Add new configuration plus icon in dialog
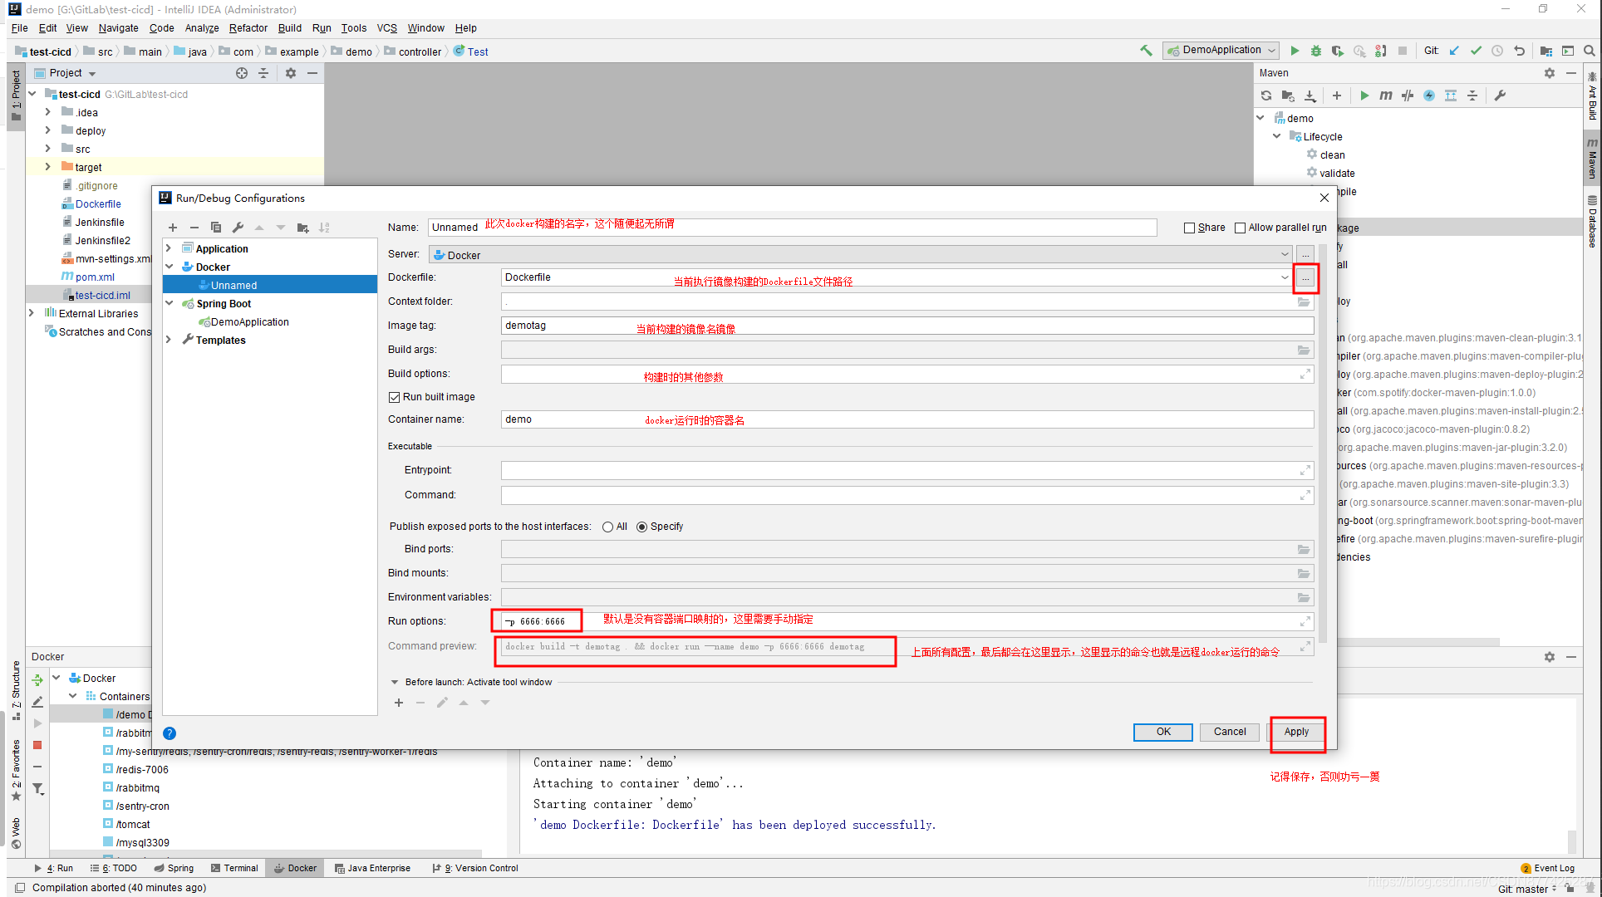The image size is (1602, 897). pyautogui.click(x=173, y=228)
